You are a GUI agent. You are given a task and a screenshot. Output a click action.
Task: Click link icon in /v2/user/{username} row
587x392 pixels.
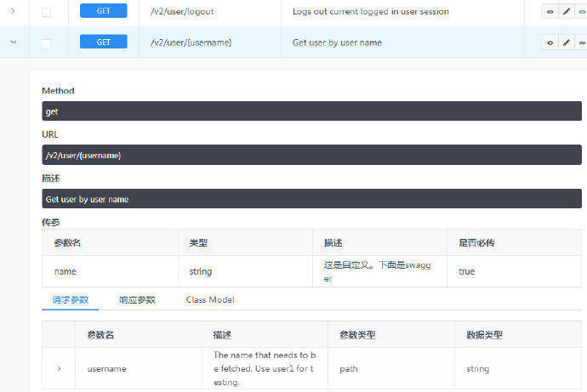pos(582,43)
